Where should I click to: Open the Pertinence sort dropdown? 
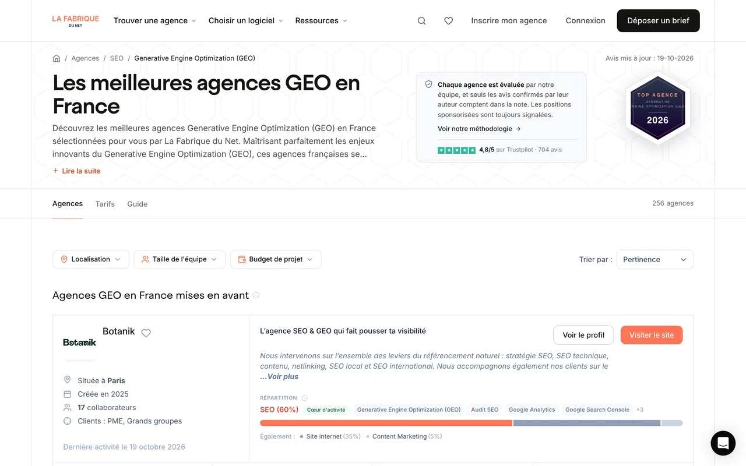point(655,260)
